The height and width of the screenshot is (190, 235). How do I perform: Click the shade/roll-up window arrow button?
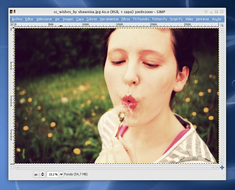(x=206, y=12)
